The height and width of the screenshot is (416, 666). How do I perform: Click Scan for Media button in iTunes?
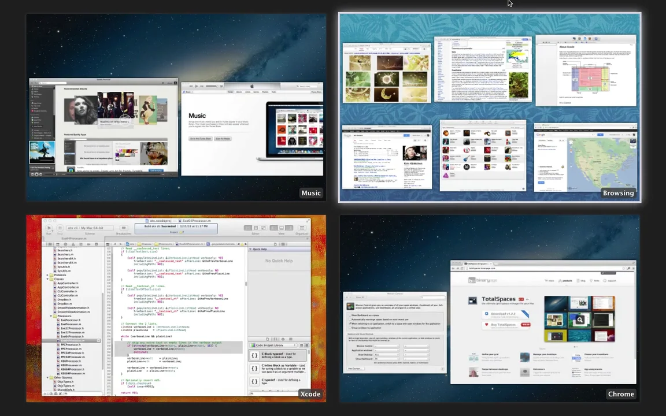(223, 139)
